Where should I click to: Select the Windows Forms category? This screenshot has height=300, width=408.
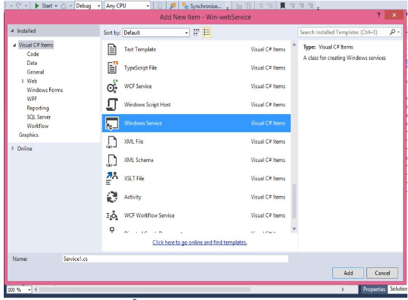click(x=45, y=90)
